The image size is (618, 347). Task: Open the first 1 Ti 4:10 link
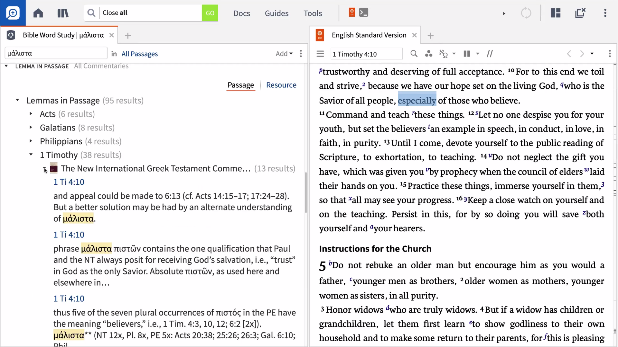coord(69,182)
